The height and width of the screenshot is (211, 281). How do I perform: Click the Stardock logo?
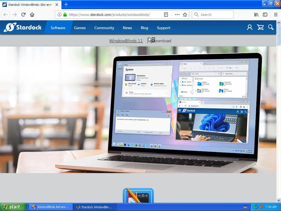click(x=23, y=27)
